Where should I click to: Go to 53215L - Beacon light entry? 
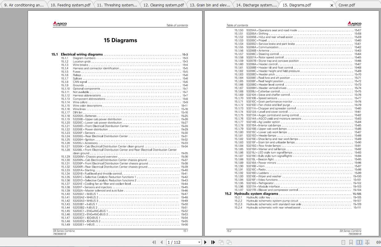(x=260, y=160)
